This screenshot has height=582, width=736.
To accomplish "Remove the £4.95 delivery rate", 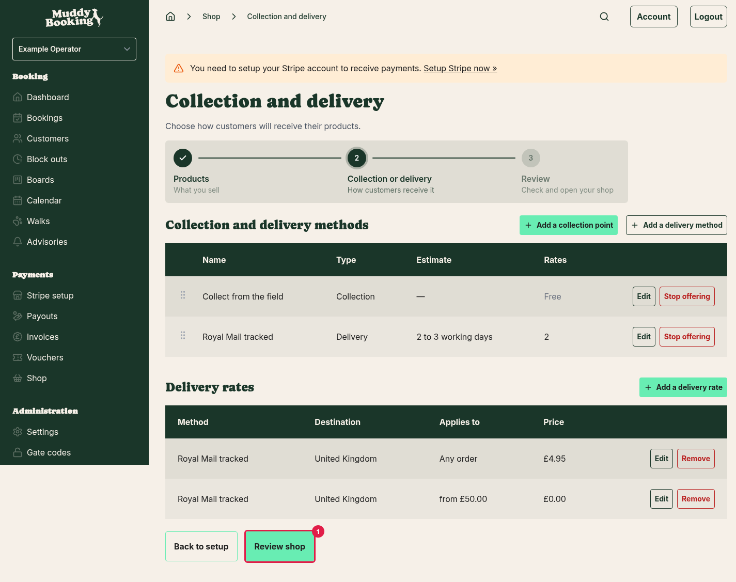I will pyautogui.click(x=696, y=459).
